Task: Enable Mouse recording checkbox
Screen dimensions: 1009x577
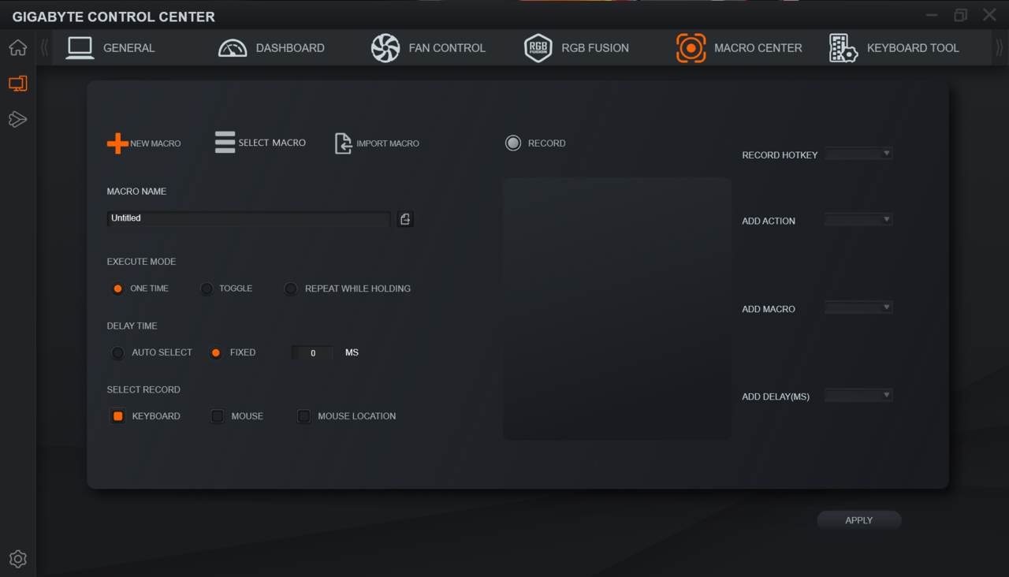Action: (218, 416)
